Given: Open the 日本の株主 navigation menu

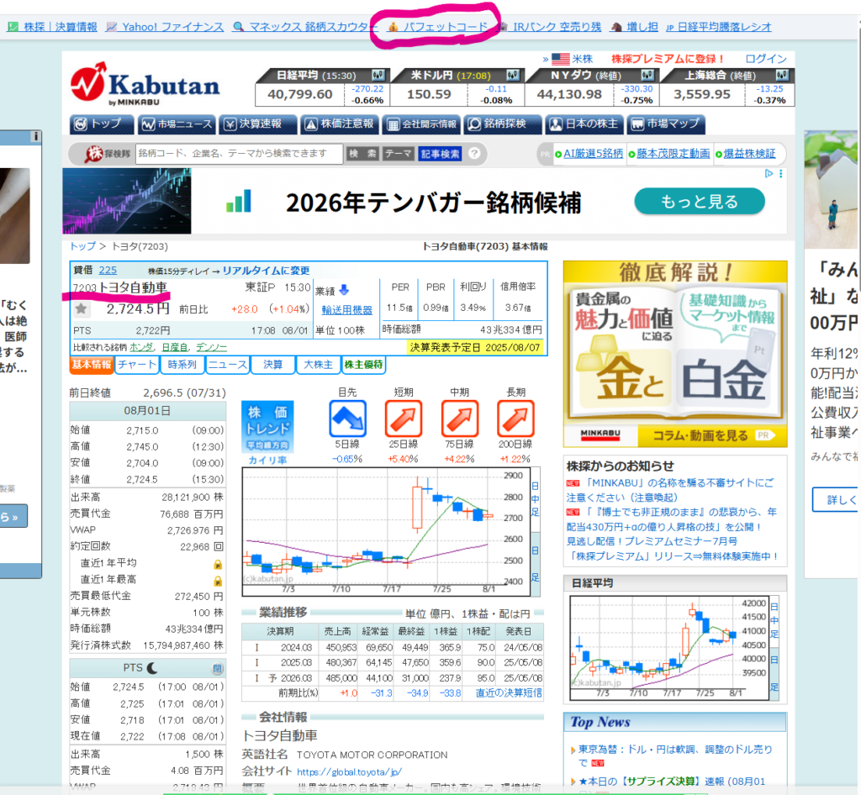Looking at the screenshot, I should tap(585, 124).
